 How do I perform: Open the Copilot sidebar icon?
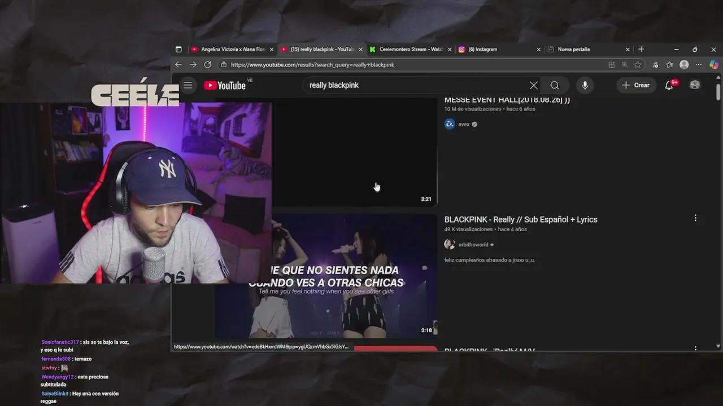pos(714,65)
